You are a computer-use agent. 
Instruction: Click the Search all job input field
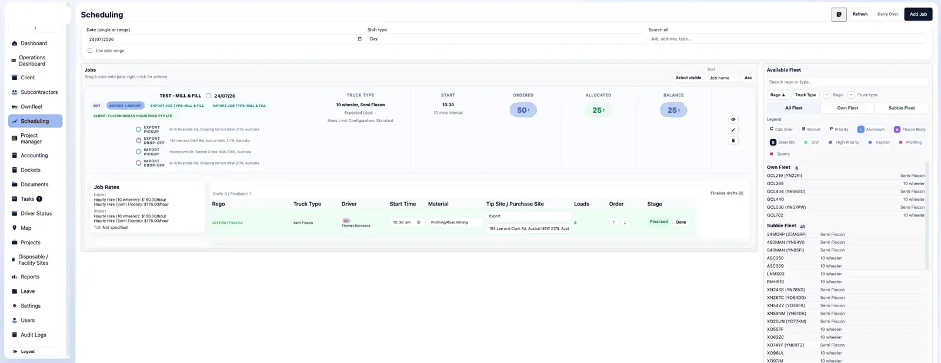point(787,39)
